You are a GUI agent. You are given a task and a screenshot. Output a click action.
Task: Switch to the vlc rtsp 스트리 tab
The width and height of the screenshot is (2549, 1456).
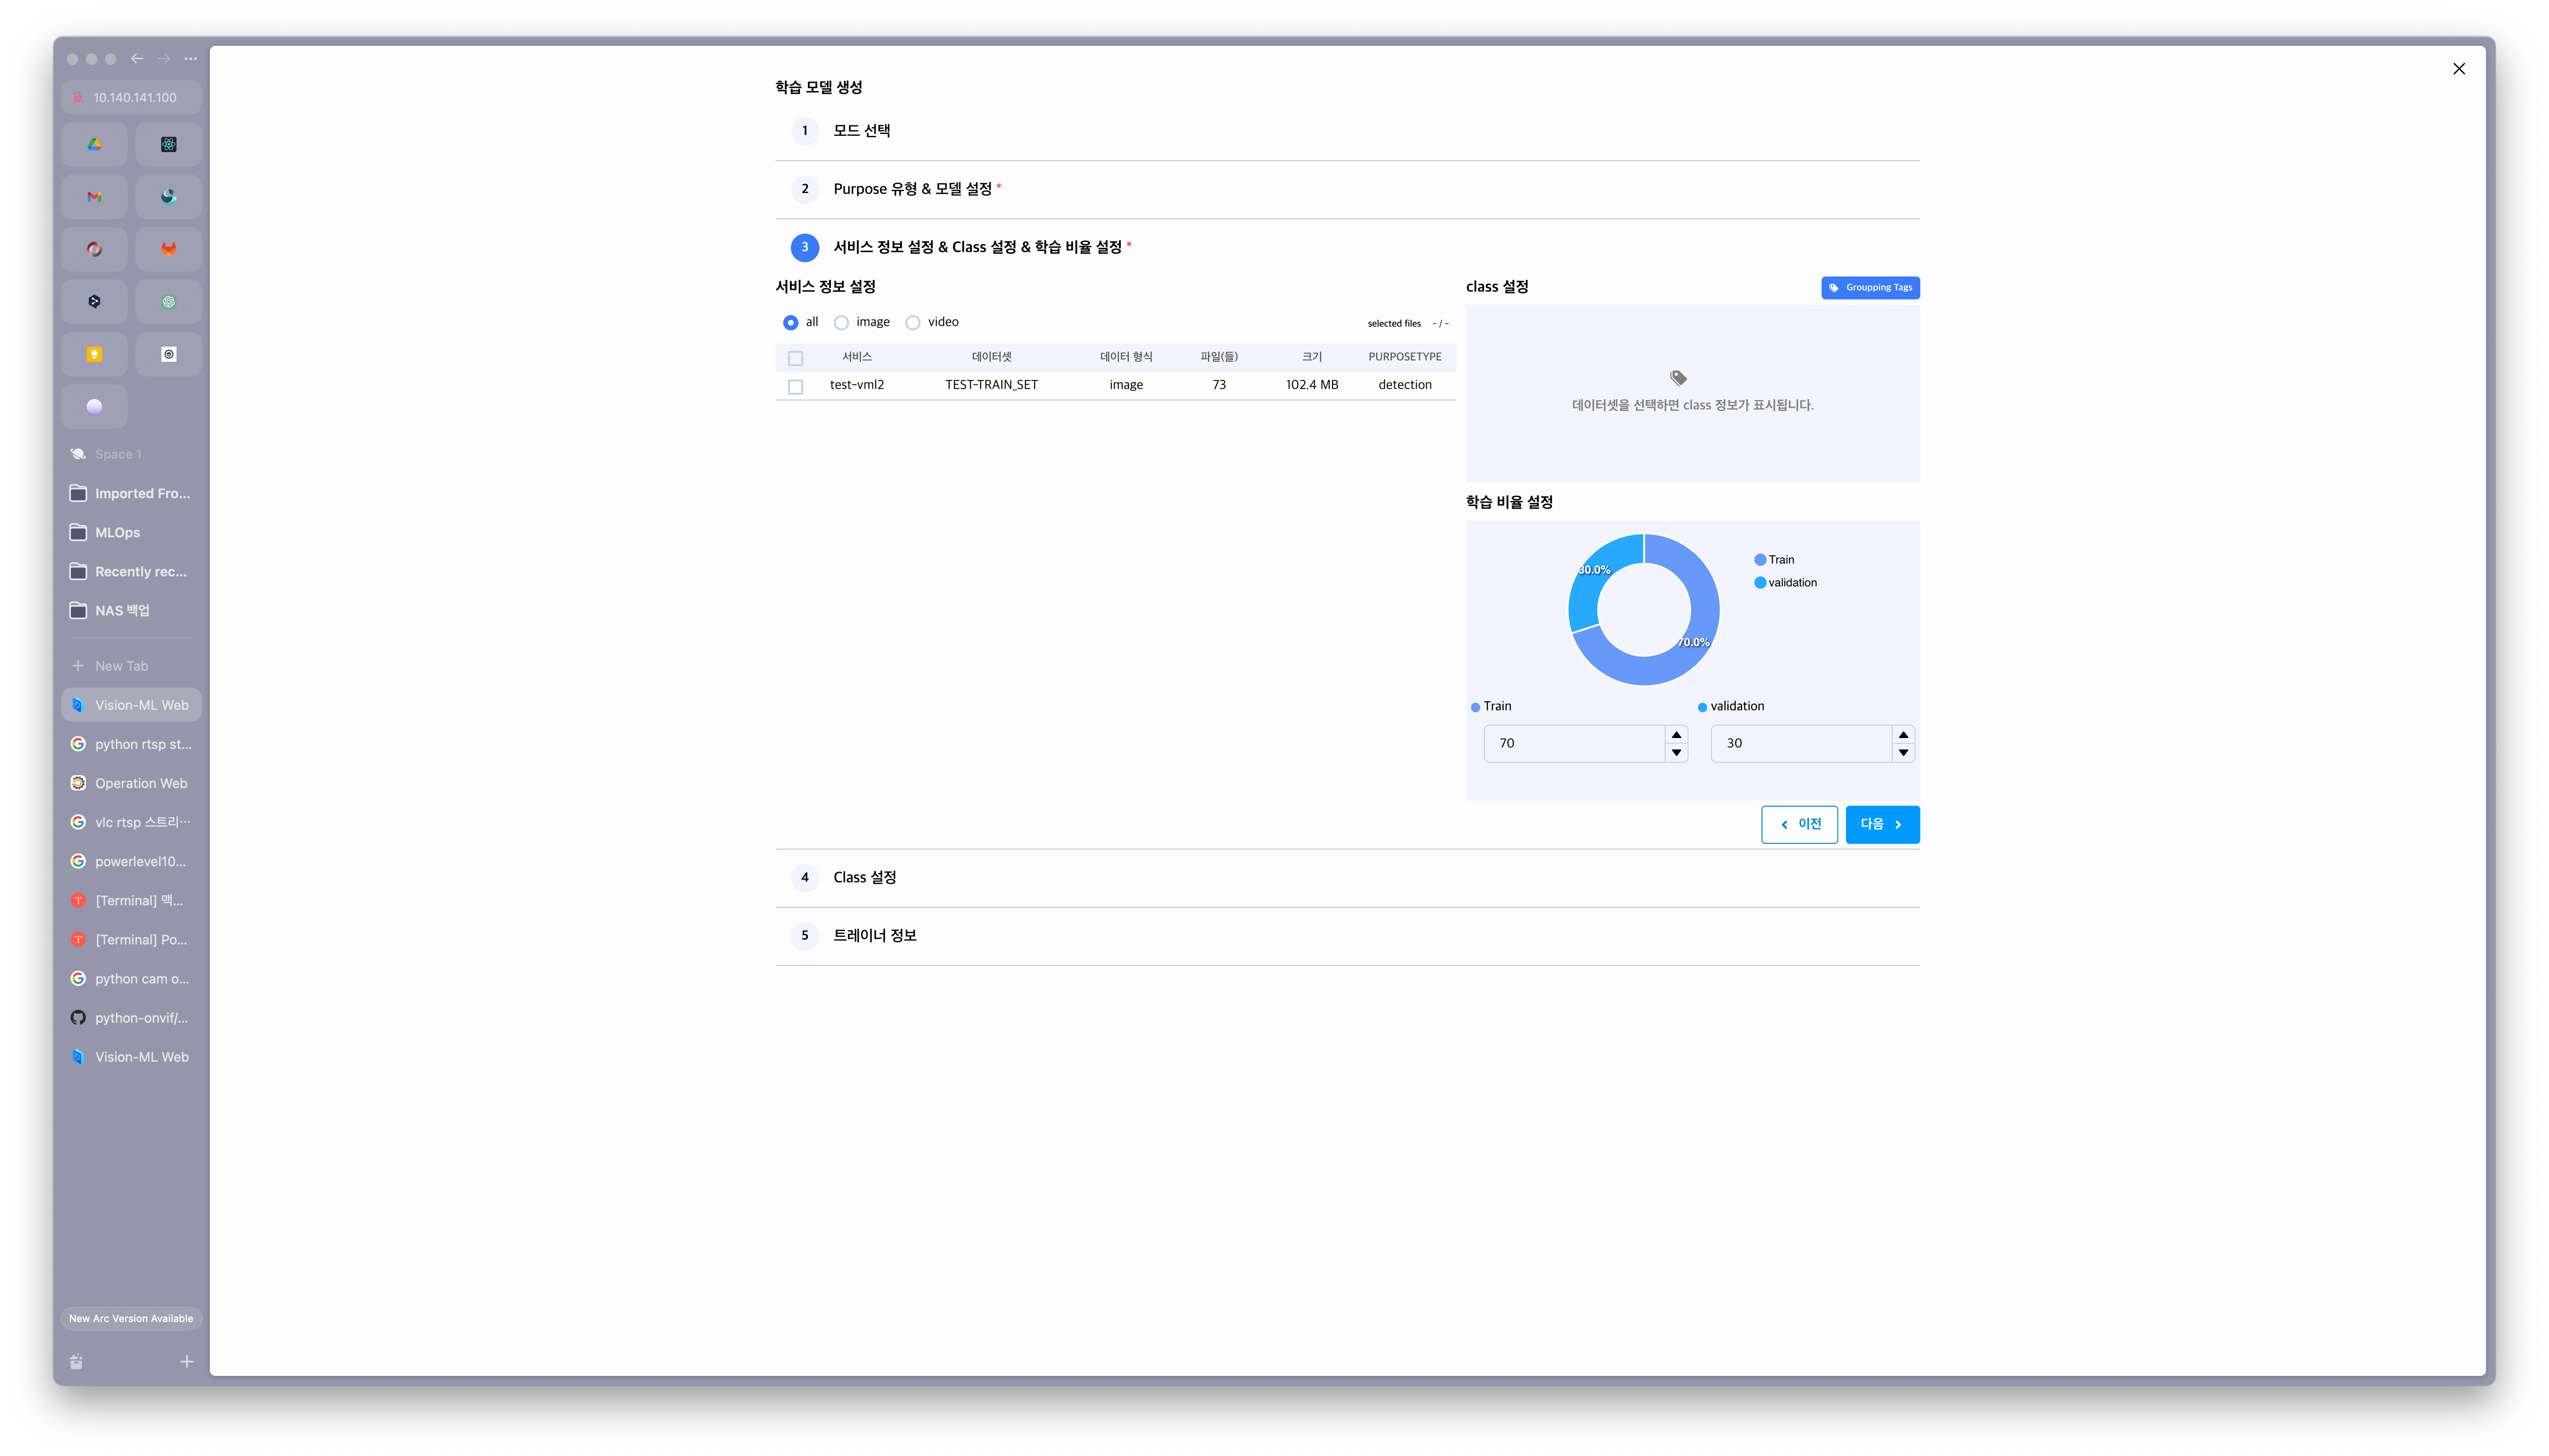pos(131,822)
